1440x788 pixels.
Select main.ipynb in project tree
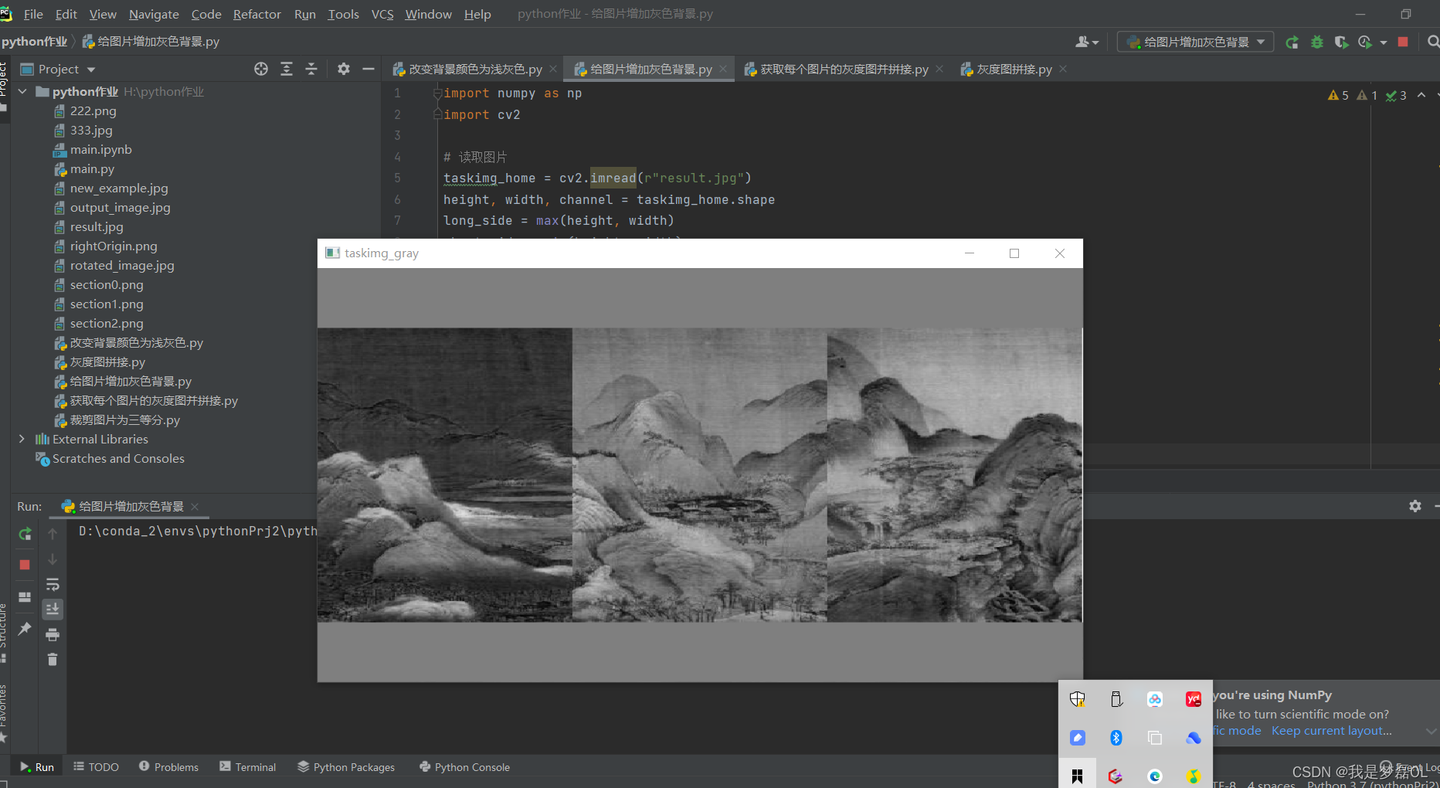pyautogui.click(x=100, y=149)
